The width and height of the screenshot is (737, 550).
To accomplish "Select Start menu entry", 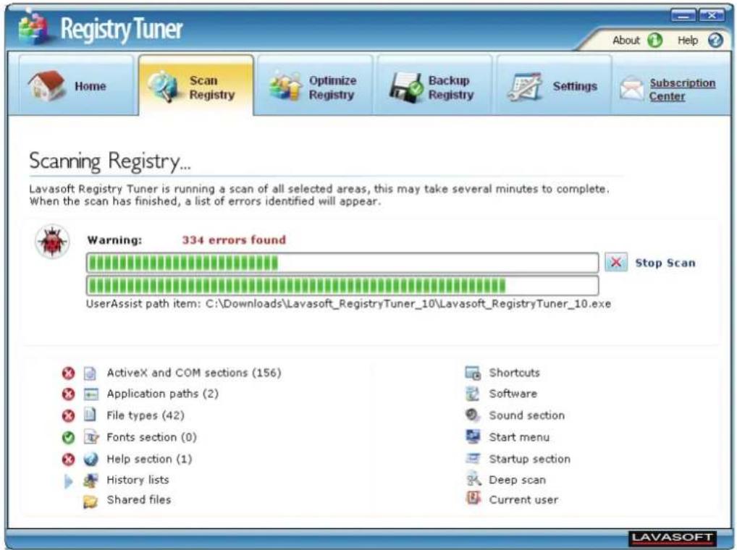I will click(x=519, y=437).
